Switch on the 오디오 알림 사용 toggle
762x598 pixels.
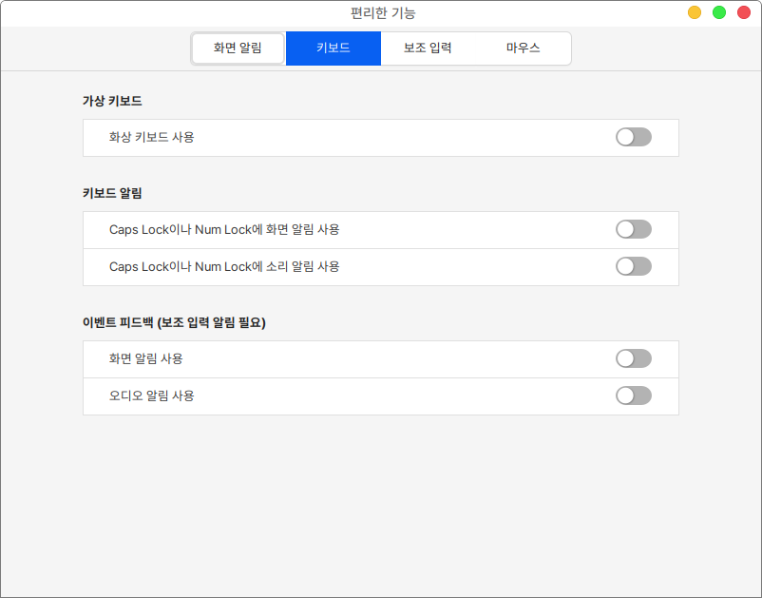coord(633,395)
